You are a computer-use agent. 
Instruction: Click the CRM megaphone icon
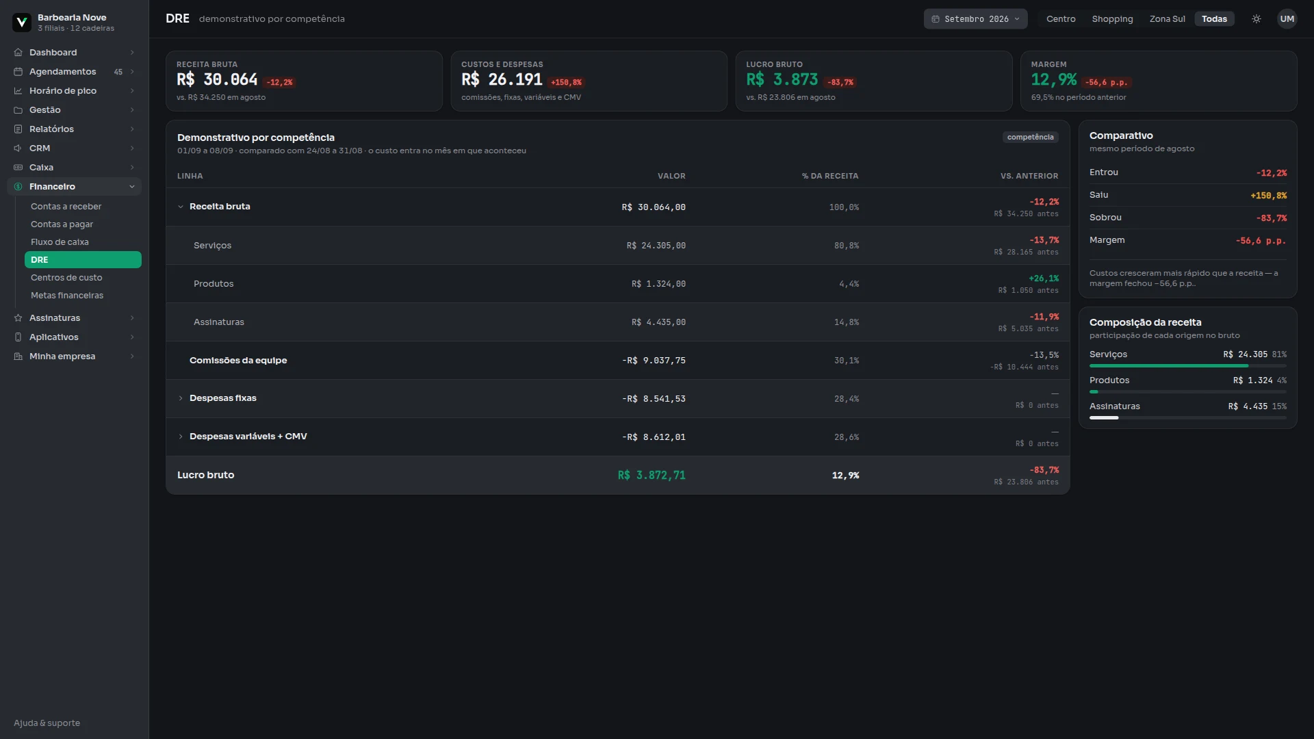coord(18,148)
